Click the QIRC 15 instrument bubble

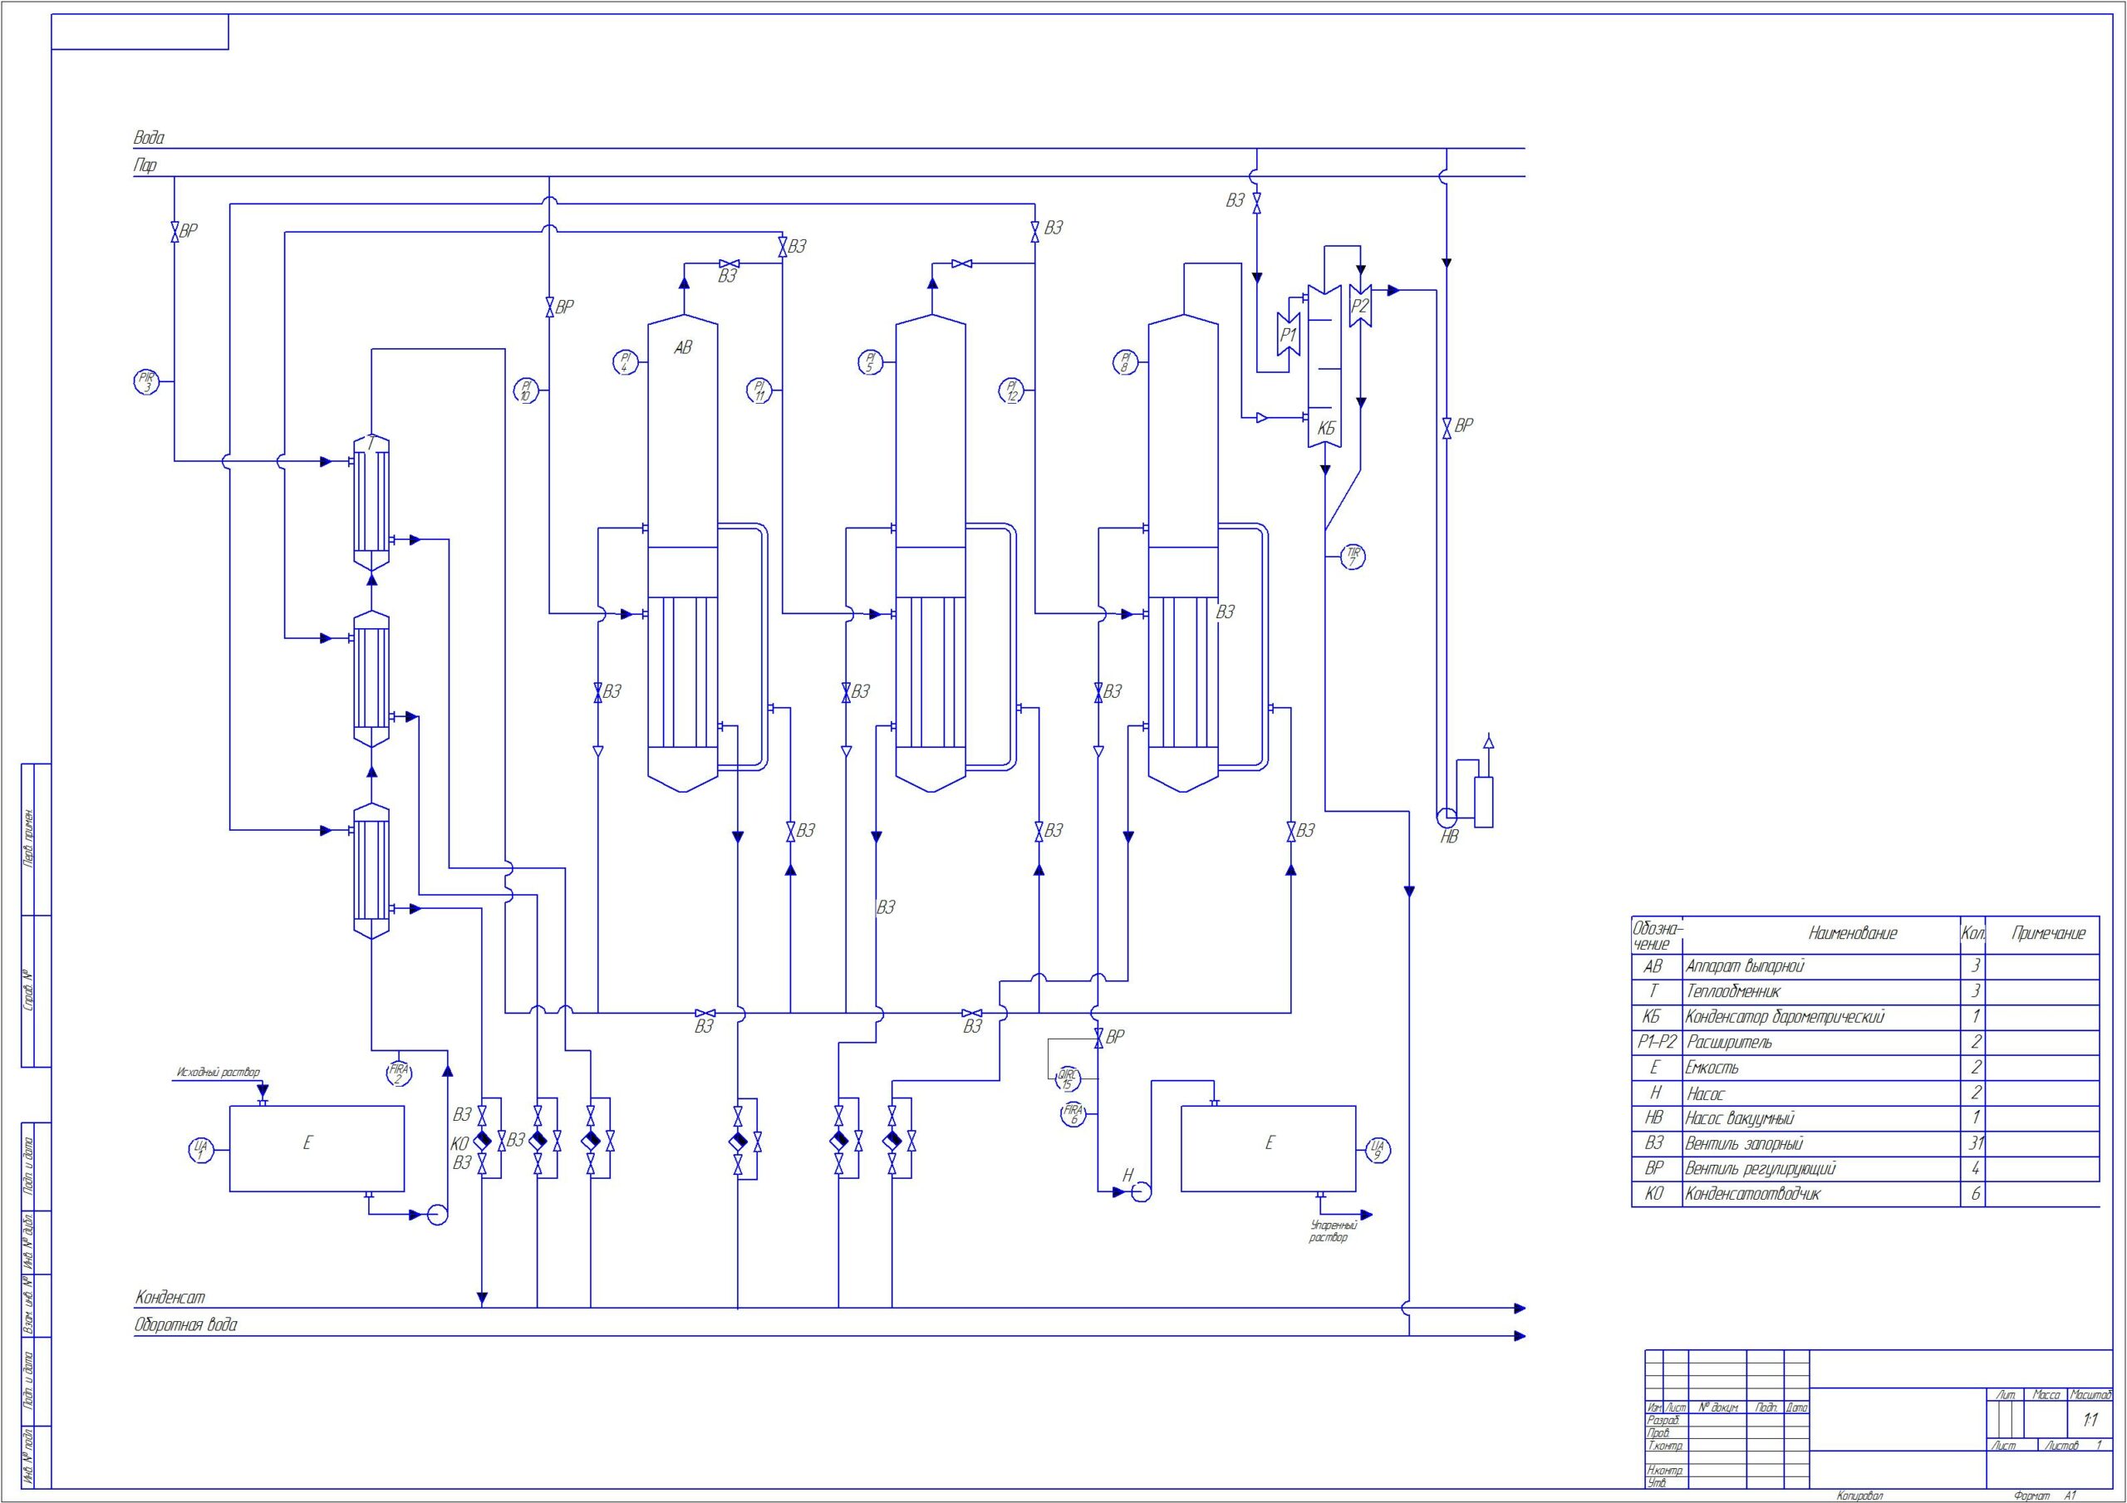(x=1067, y=1078)
